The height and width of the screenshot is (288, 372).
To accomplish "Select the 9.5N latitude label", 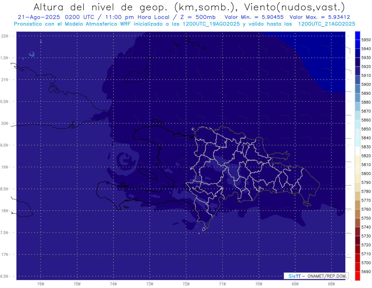I will [x=5, y=145].
